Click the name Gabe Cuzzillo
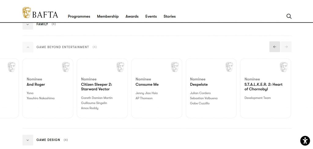This screenshot has height=149, width=313. (x=200, y=103)
